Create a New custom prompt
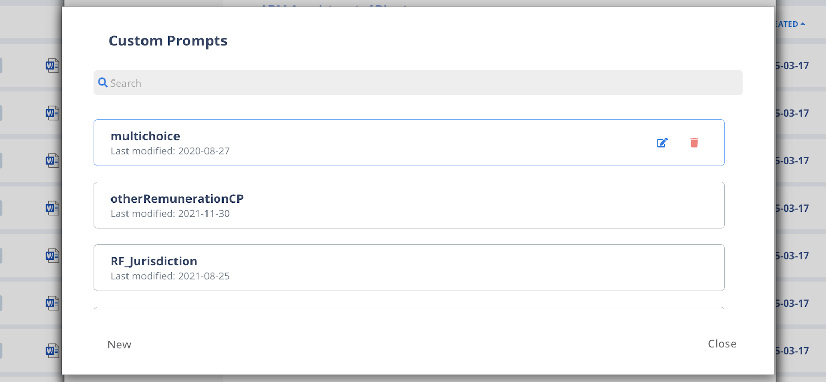Image resolution: width=826 pixels, height=382 pixels. click(119, 344)
